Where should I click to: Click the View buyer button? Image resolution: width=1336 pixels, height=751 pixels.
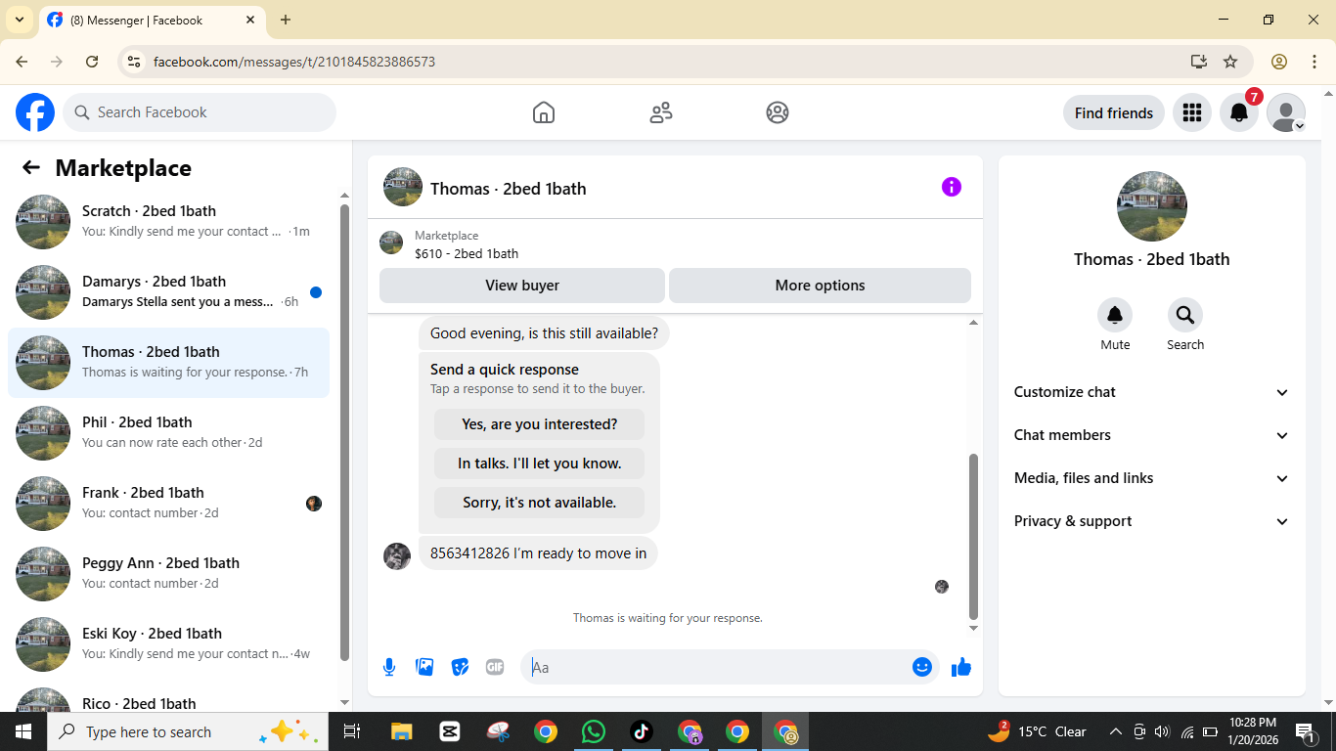(x=522, y=286)
